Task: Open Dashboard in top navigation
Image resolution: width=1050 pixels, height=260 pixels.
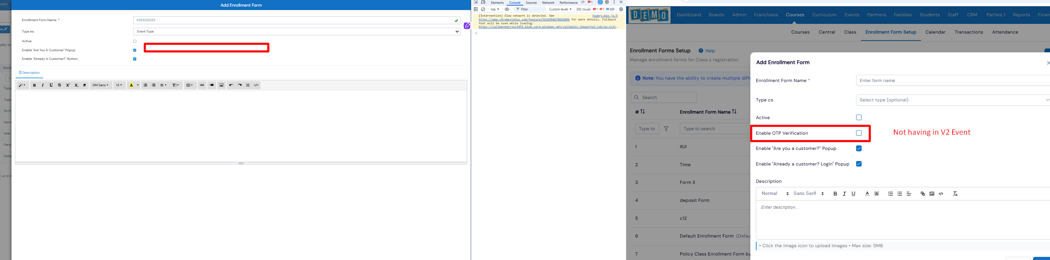Action: (x=689, y=15)
